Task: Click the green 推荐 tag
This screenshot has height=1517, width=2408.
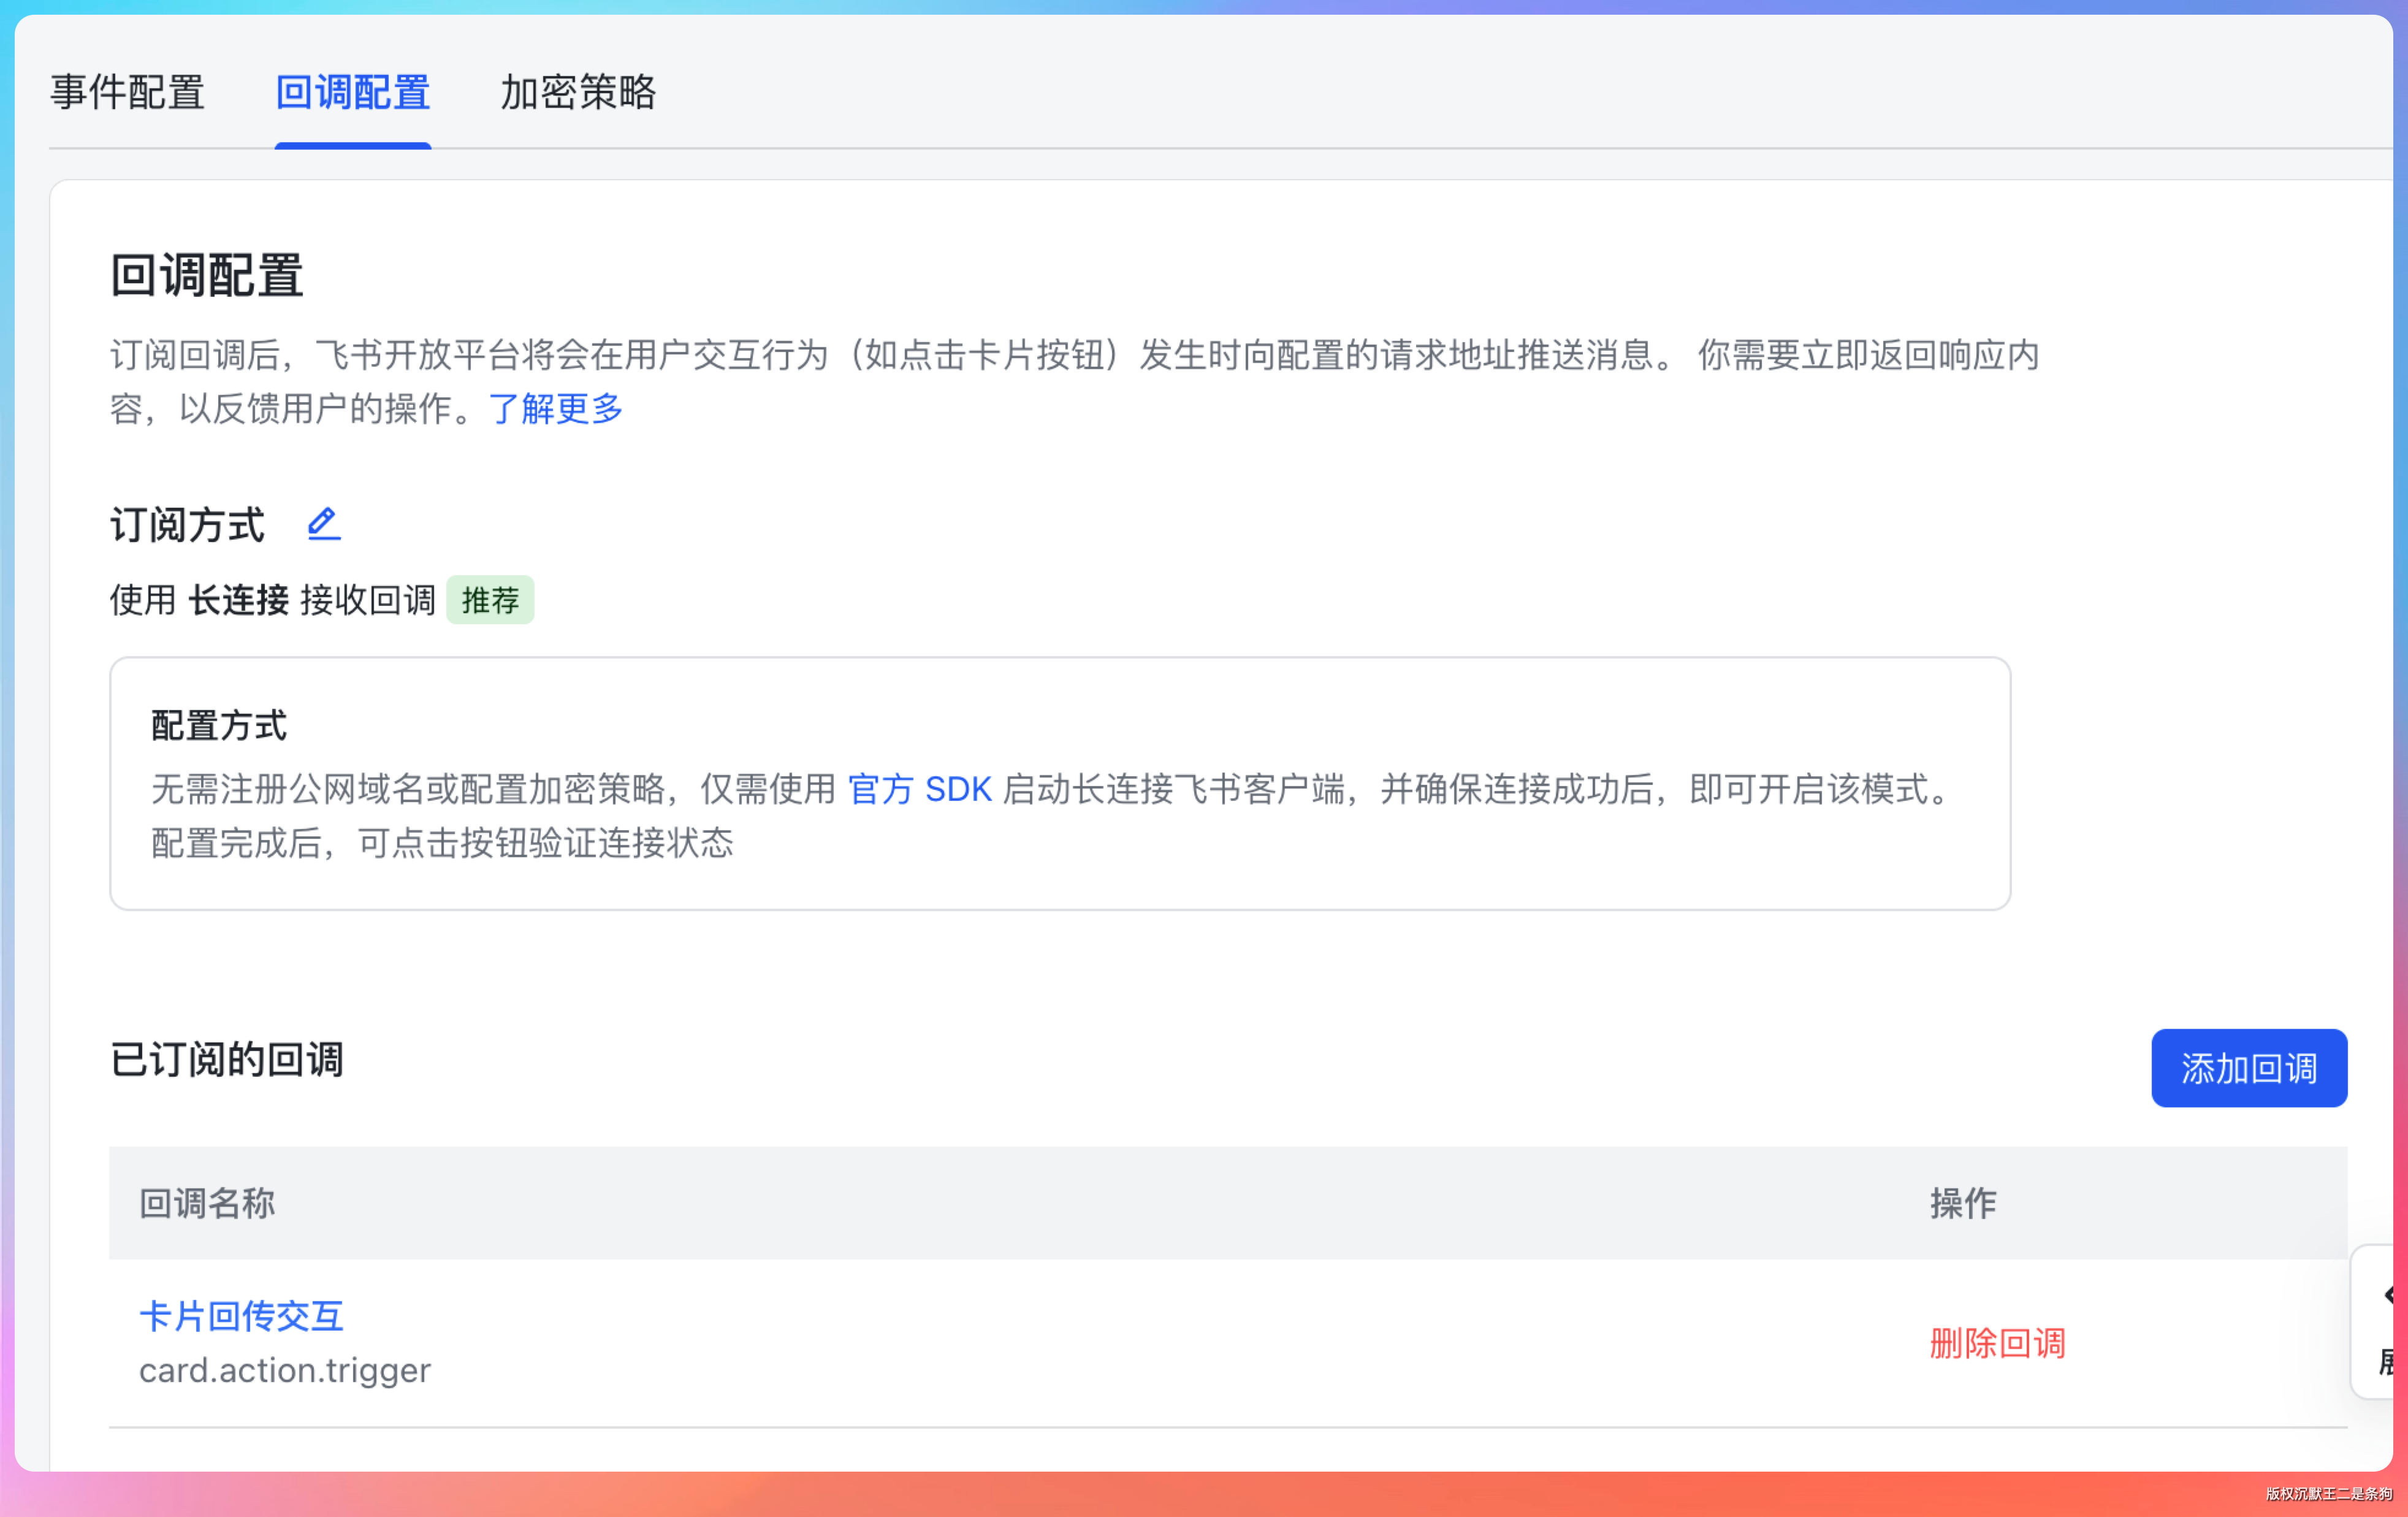Action: (490, 600)
